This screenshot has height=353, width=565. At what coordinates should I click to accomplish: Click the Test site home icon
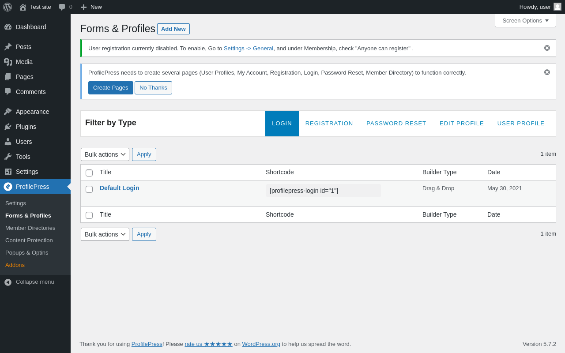[23, 7]
